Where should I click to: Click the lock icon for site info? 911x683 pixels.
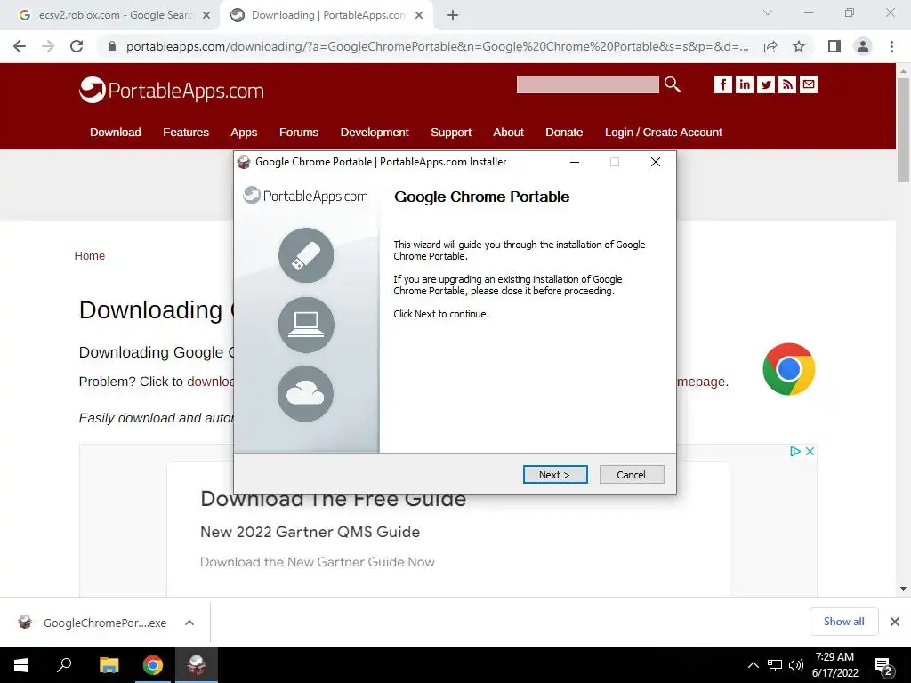click(112, 46)
